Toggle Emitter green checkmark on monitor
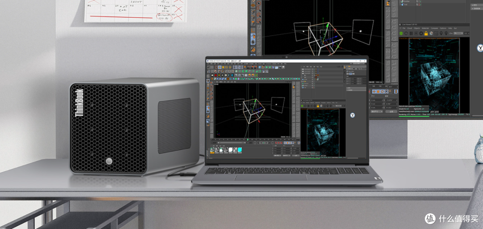The width and height of the screenshot is (483, 229). (x=420, y=1)
